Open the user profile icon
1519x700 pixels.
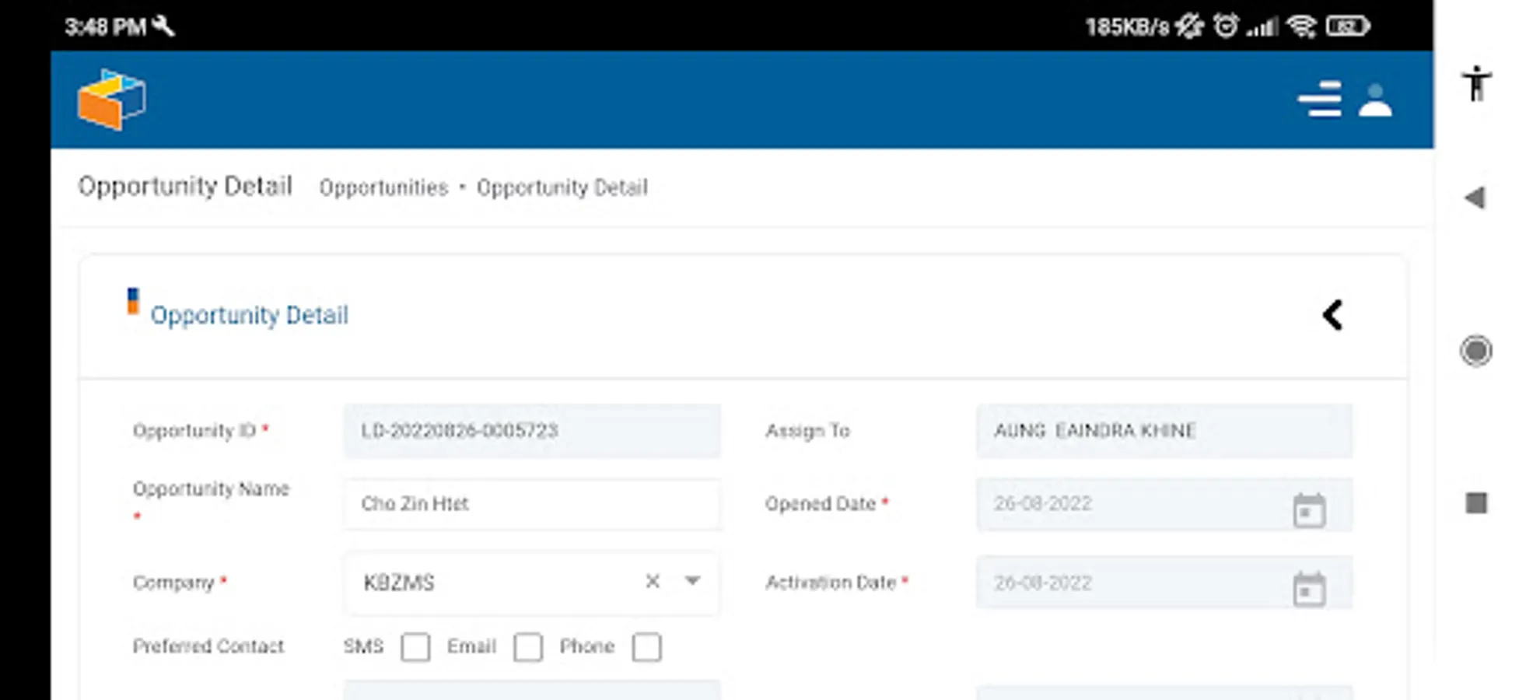[x=1375, y=100]
